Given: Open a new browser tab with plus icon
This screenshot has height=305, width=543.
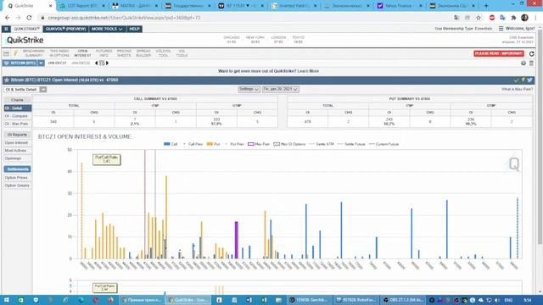Looking at the screenshot, I should tap(486, 6).
